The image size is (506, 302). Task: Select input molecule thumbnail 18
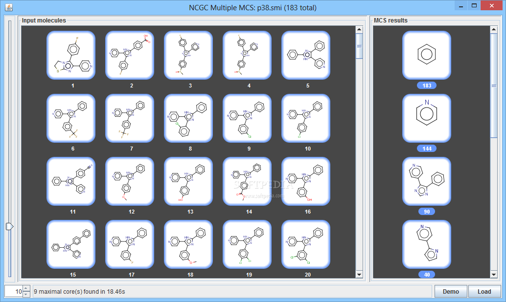coord(188,244)
